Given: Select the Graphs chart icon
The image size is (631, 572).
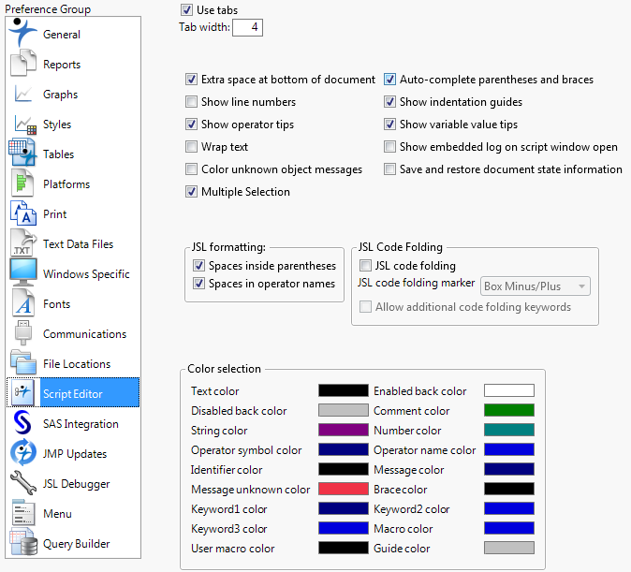Looking at the screenshot, I should 22,95.
